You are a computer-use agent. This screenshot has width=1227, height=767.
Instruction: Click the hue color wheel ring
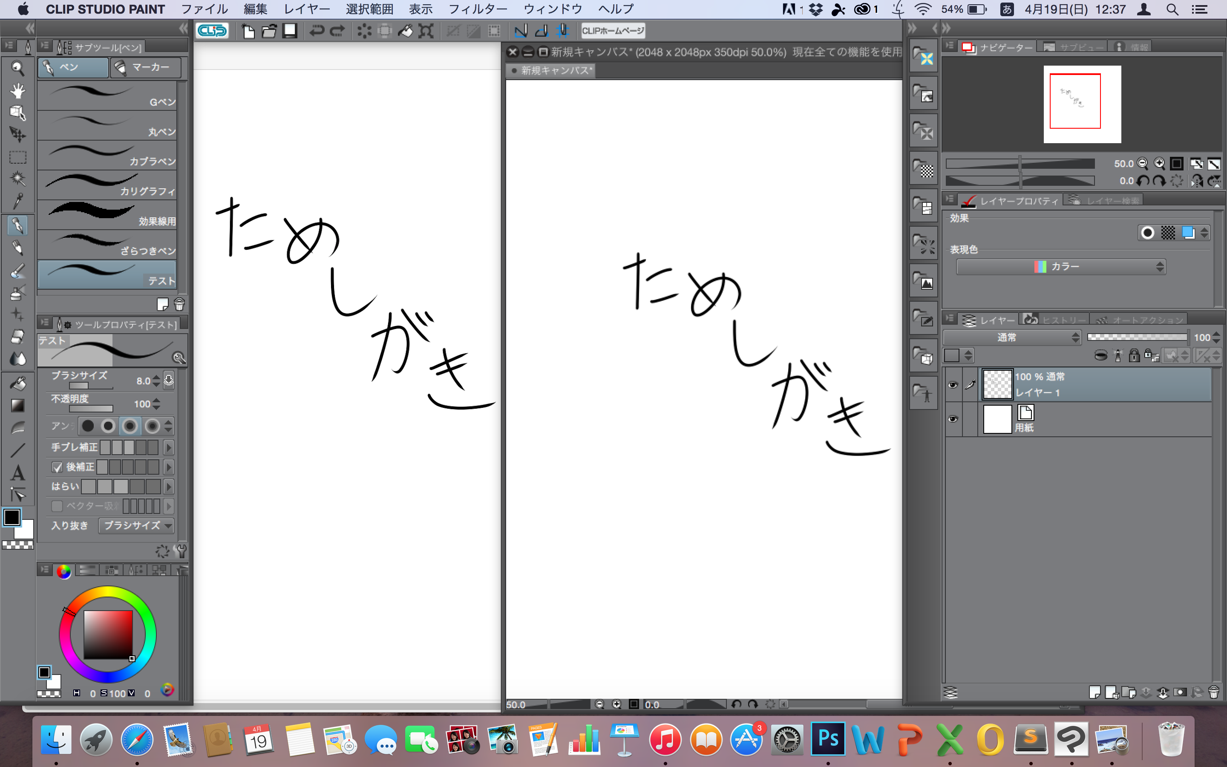[107, 592]
